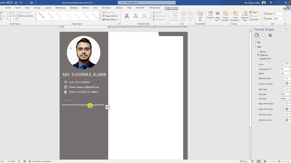The height and width of the screenshot is (163, 291).
Task: Click the Layout Options button beside line
Action: [x=107, y=107]
